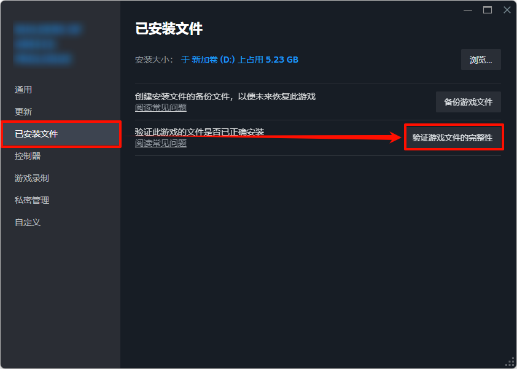
Task: Click the blue 新加卷 (D:) 5.23 GB install size link
Action: [239, 60]
